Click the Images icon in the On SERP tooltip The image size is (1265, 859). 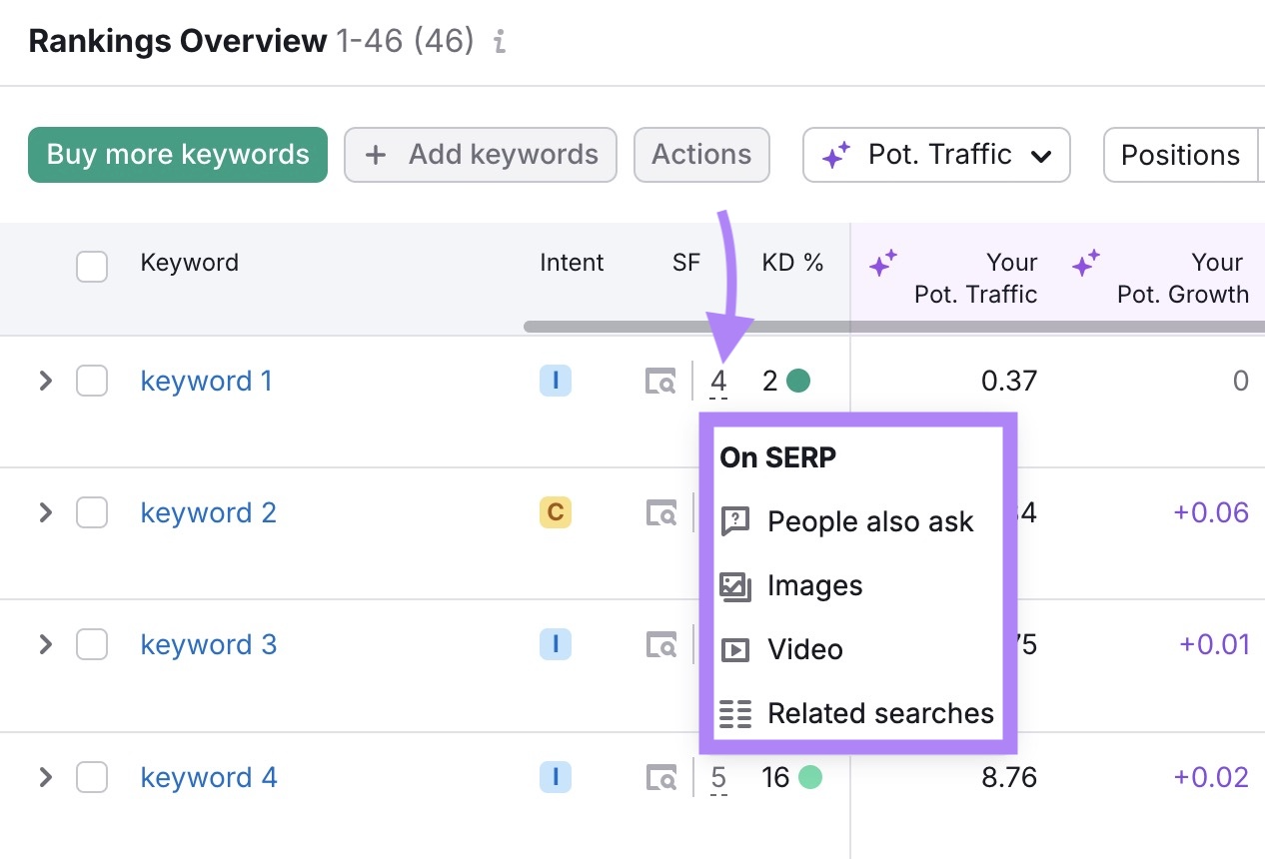tap(734, 586)
